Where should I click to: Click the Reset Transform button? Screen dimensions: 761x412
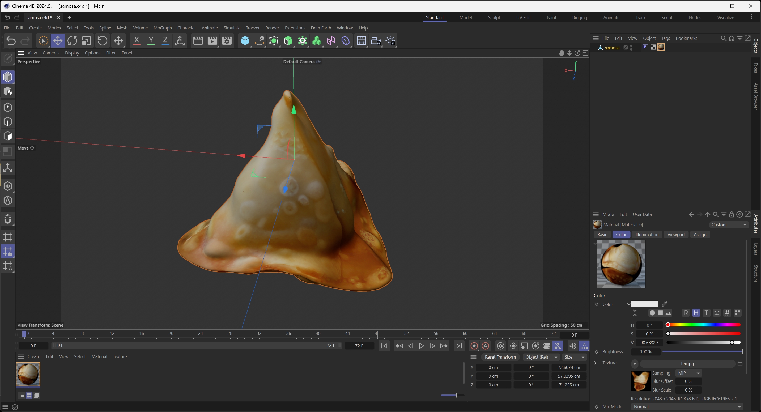point(500,357)
